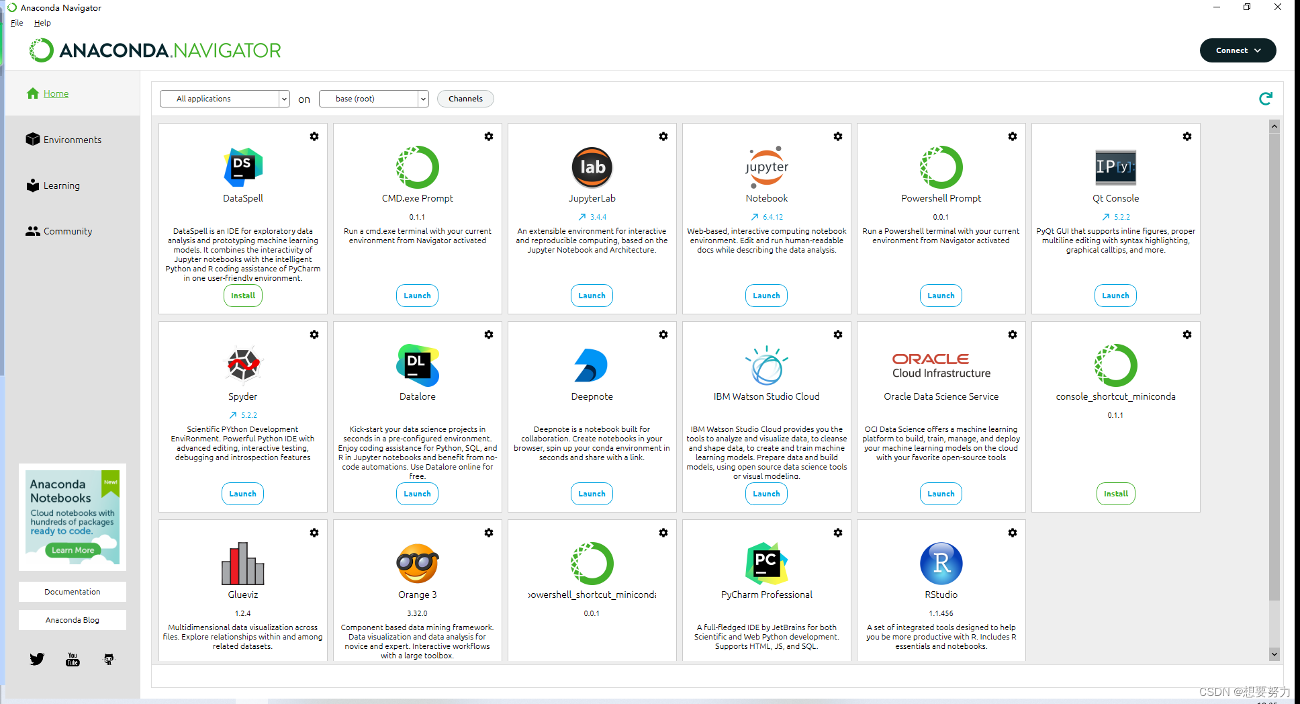Click the Spyder 5.2.2 update version arrow
Image resolution: width=1300 pixels, height=704 pixels.
(x=233, y=415)
